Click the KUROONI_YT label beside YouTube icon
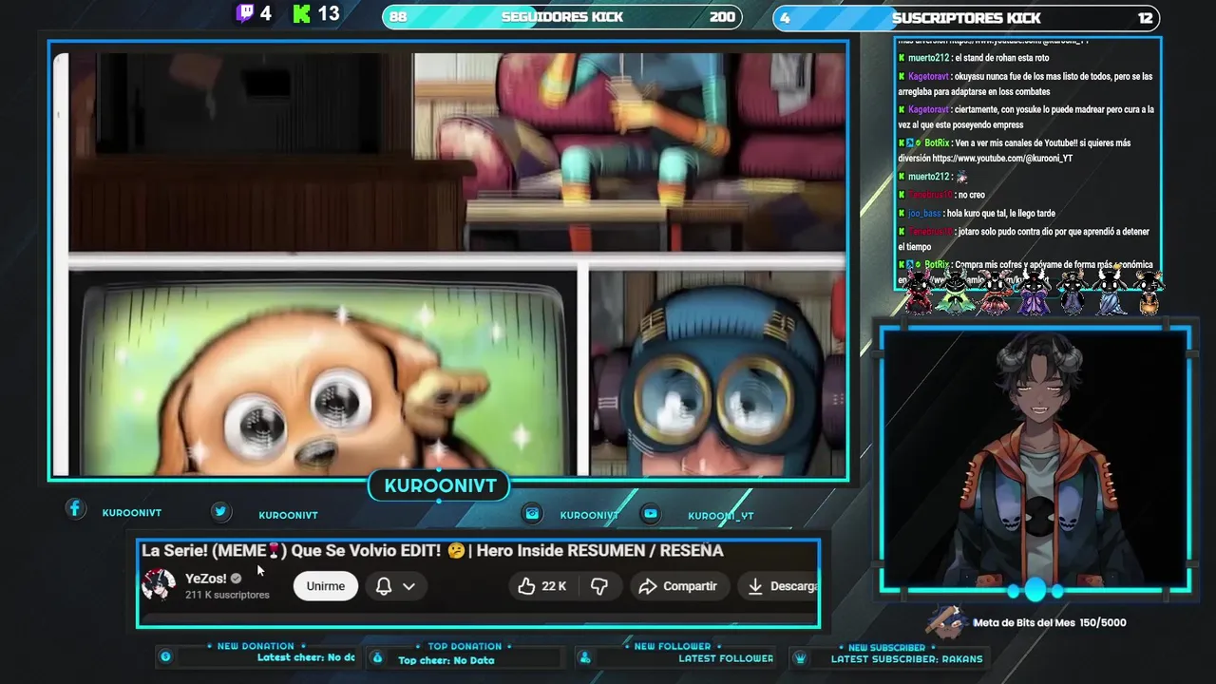 721,516
